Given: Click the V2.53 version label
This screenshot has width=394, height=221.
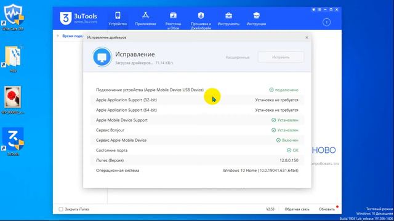Looking at the screenshot, I should coord(270,209).
